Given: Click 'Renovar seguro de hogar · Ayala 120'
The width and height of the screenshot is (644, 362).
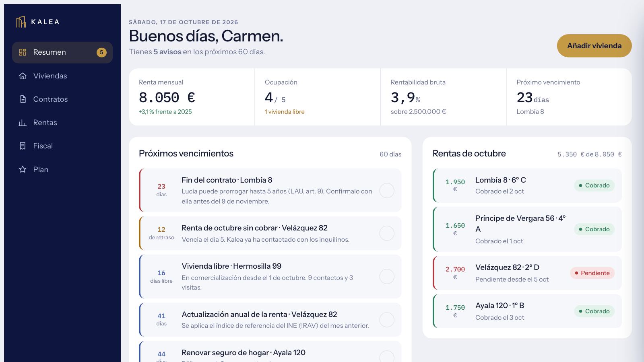Looking at the screenshot, I should pyautogui.click(x=244, y=353).
